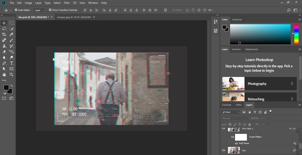This screenshot has width=302, height=155.
Task: Select the Lasso tool
Action: tap(4, 29)
